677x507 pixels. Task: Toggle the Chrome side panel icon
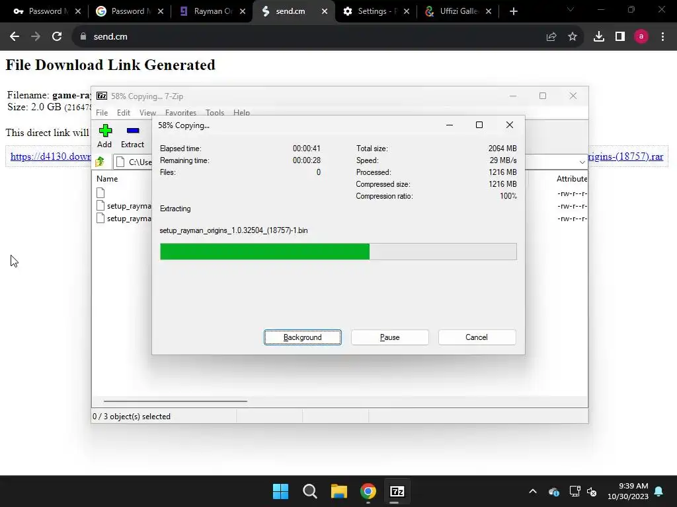coord(620,37)
